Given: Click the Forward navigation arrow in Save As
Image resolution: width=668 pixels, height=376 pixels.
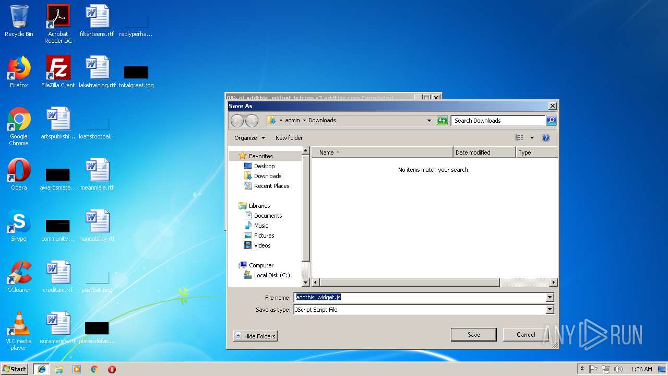Looking at the screenshot, I should click(x=252, y=121).
